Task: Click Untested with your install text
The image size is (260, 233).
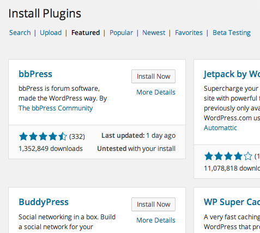Action: (136, 149)
